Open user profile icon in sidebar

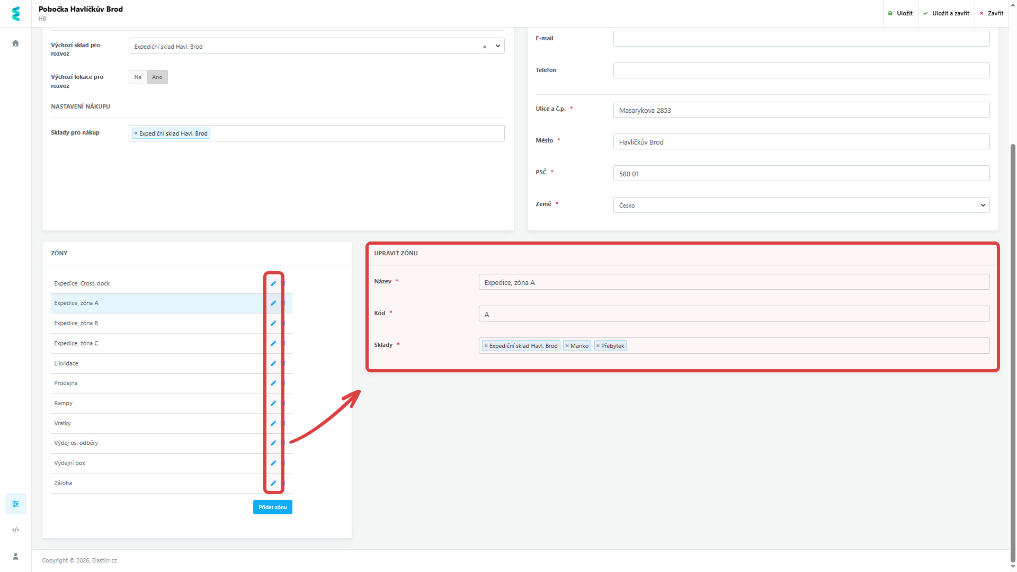pyautogui.click(x=16, y=556)
